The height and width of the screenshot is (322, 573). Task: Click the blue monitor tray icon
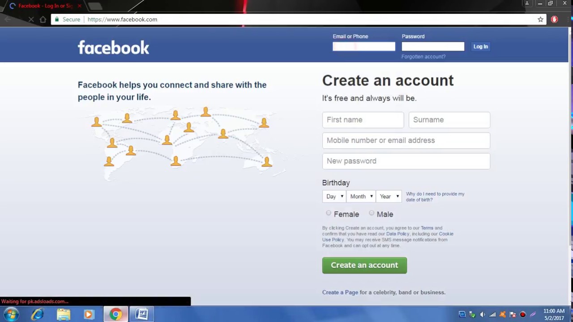click(x=462, y=314)
